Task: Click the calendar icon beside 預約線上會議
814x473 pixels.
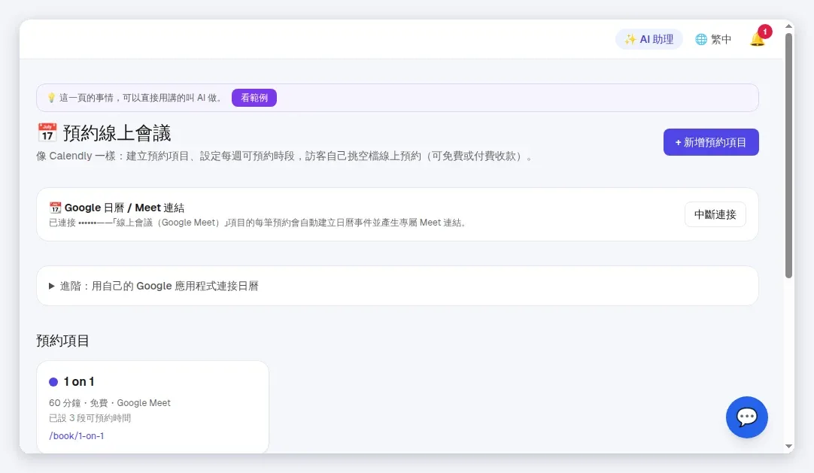Action: (x=47, y=133)
